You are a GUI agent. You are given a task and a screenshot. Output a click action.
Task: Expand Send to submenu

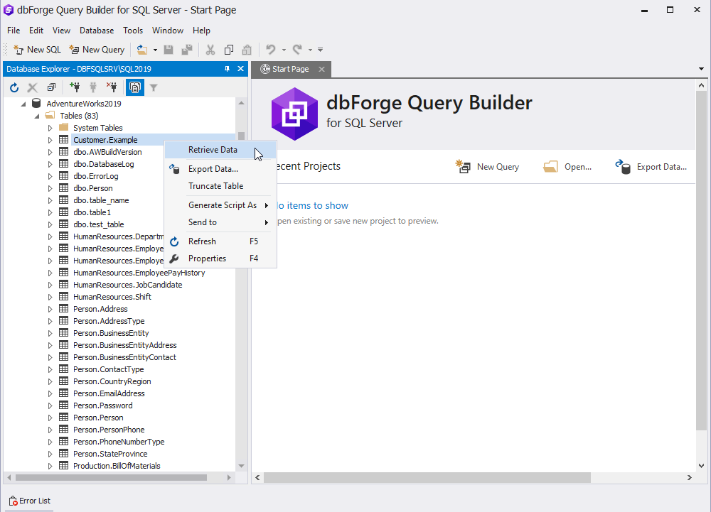pyautogui.click(x=220, y=222)
